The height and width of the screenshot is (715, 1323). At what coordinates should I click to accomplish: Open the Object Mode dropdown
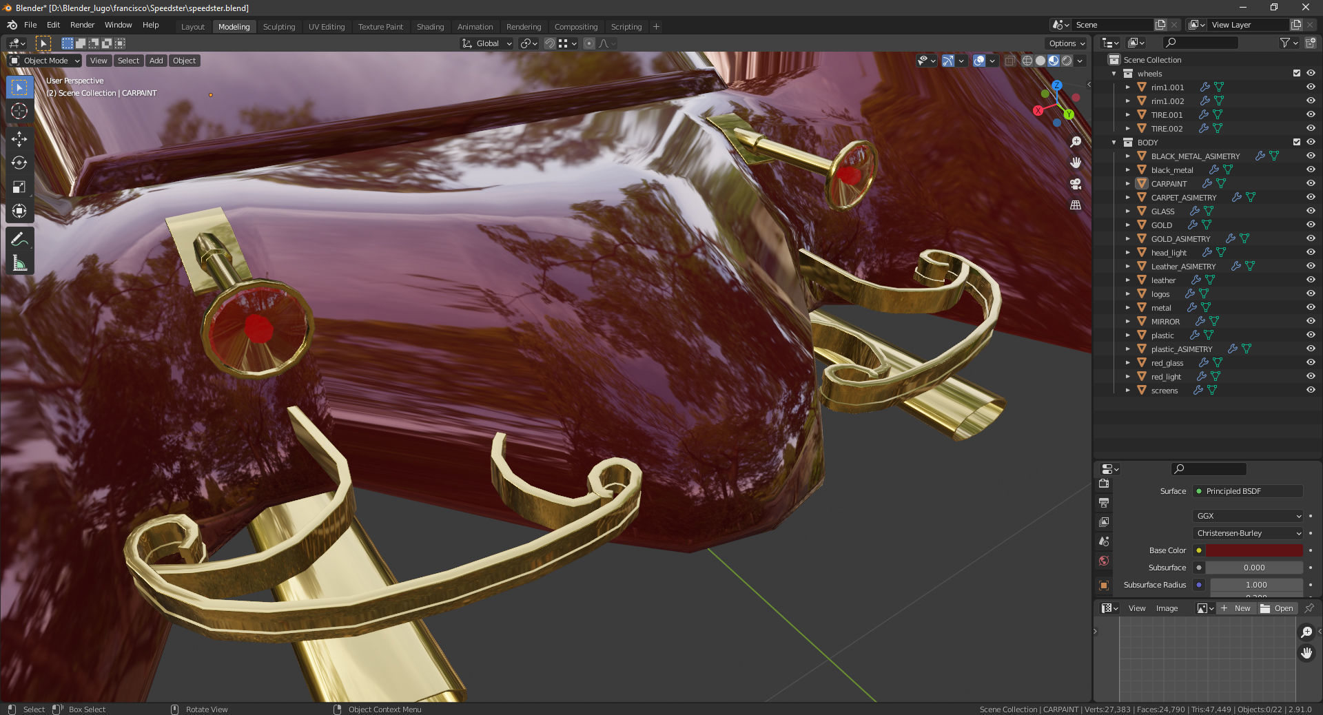click(45, 61)
